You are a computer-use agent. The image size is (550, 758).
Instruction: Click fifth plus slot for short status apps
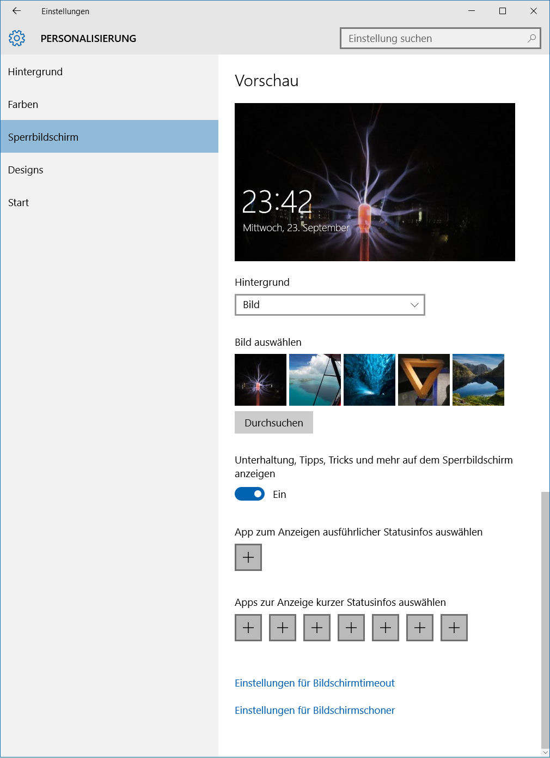click(386, 628)
